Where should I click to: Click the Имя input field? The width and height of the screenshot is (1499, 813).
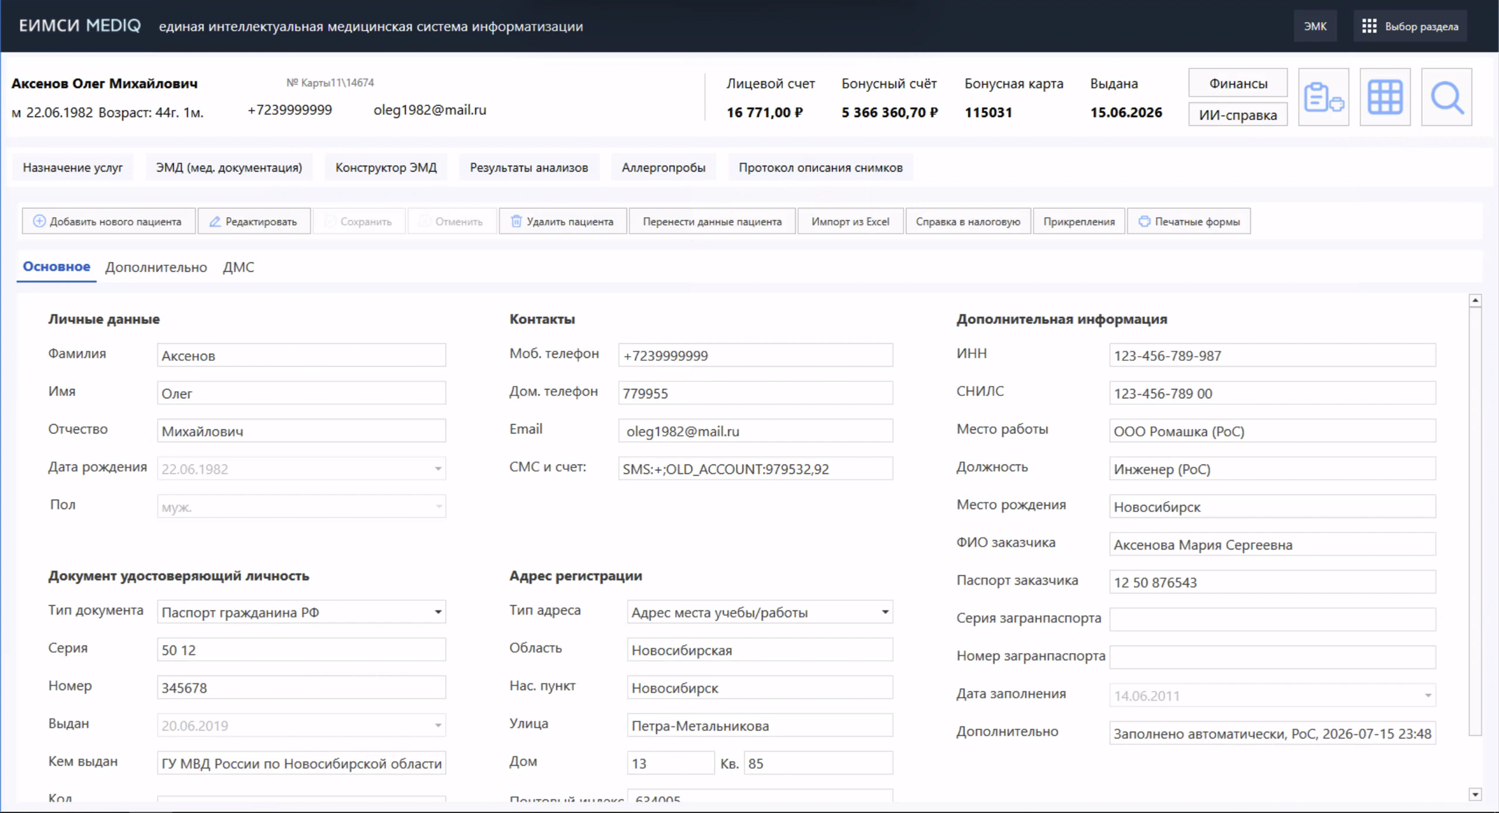pyautogui.click(x=301, y=393)
